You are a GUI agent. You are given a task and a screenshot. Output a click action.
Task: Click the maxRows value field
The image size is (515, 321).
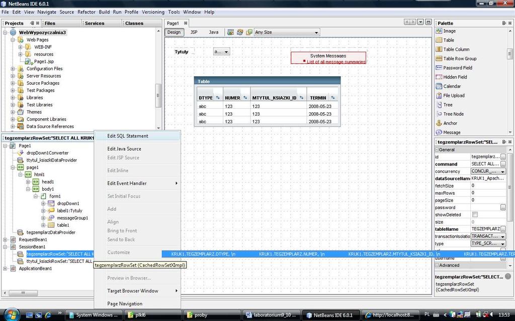point(488,193)
